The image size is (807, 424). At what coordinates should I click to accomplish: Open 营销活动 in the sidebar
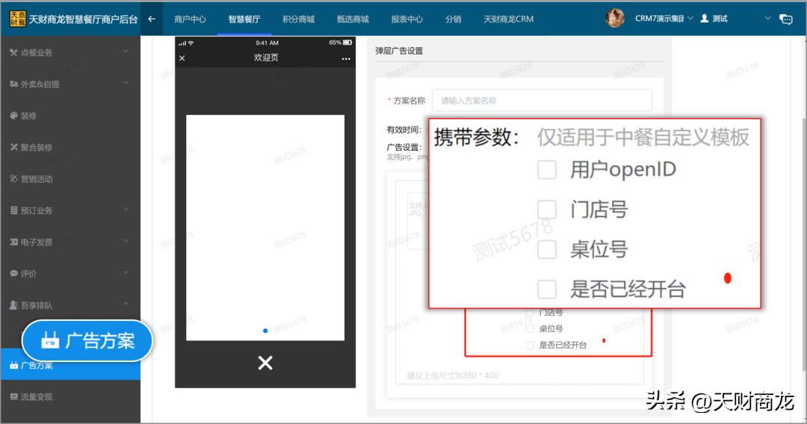point(36,179)
